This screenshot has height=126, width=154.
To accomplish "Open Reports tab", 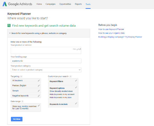I will pos(78,4).
